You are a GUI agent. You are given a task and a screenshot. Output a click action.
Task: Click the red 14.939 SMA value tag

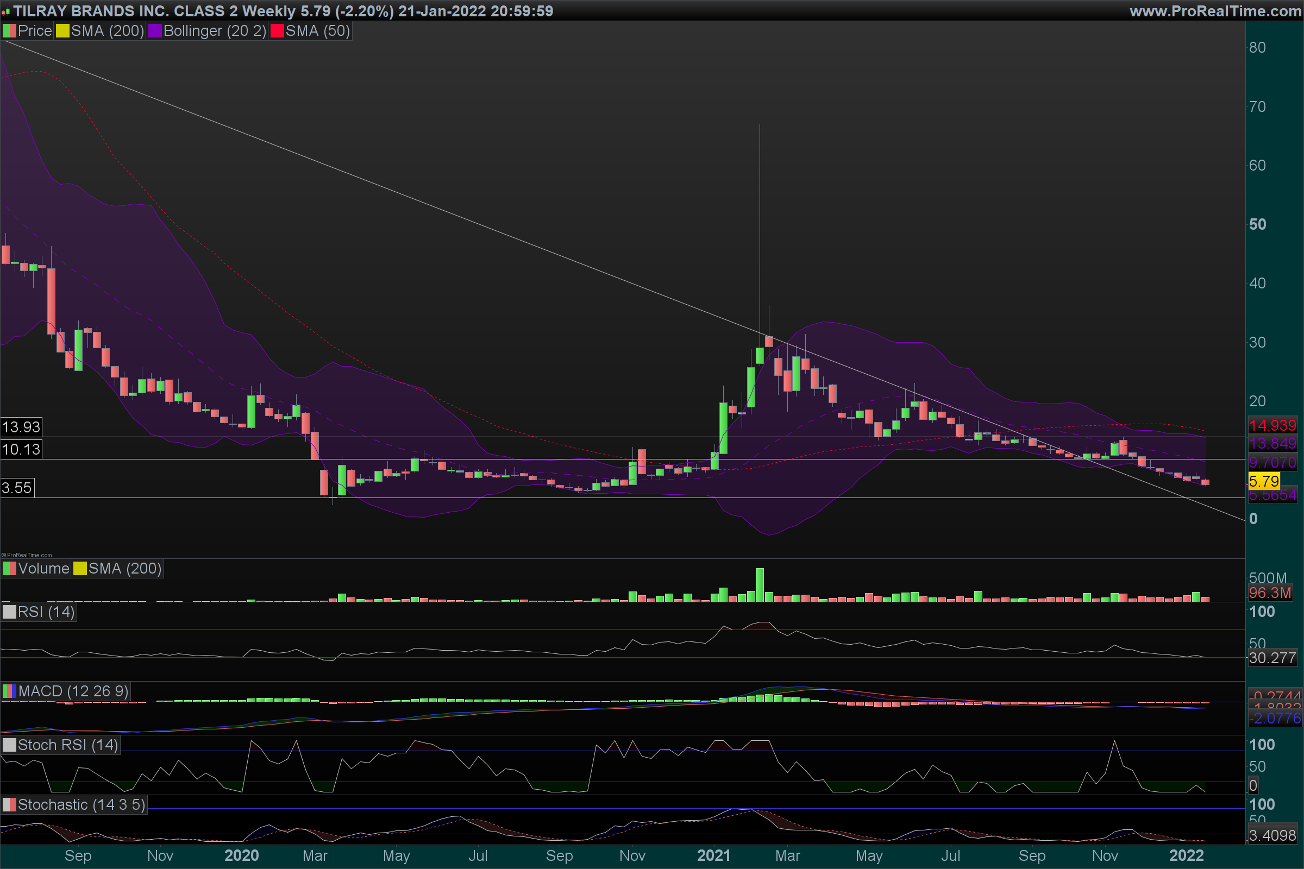(x=1272, y=426)
